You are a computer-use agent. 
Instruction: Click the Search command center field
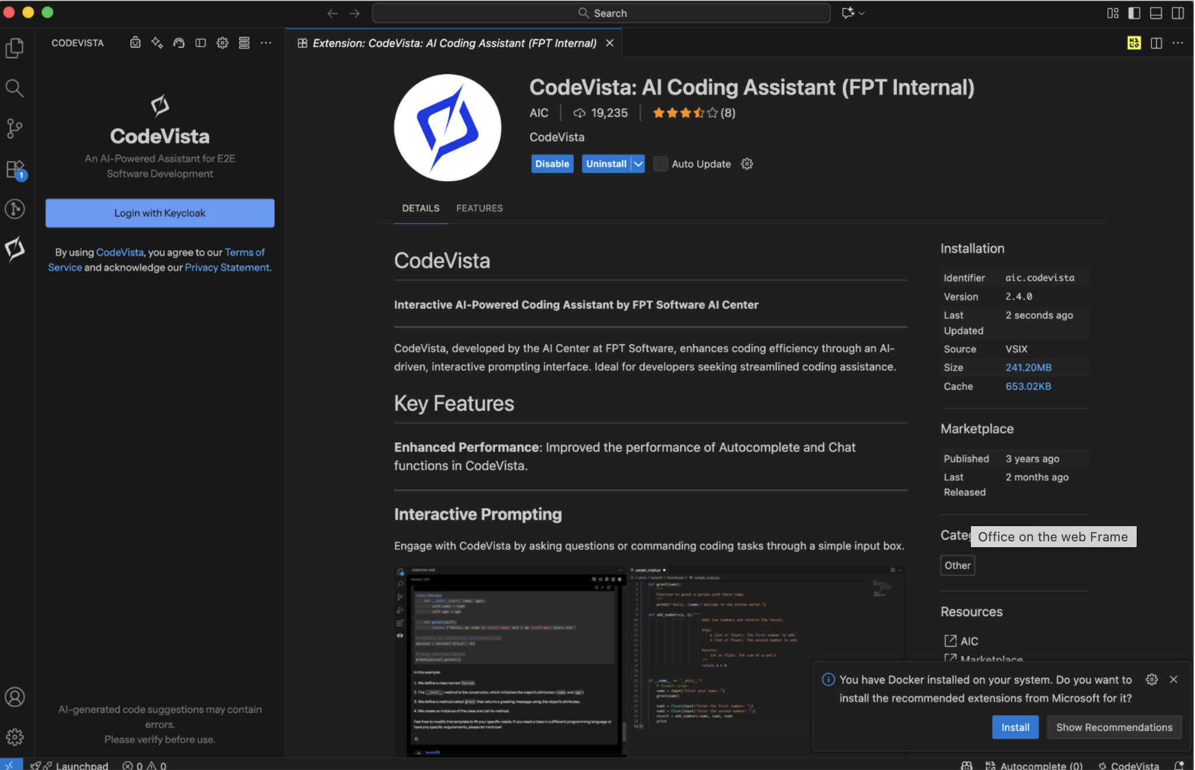(601, 13)
